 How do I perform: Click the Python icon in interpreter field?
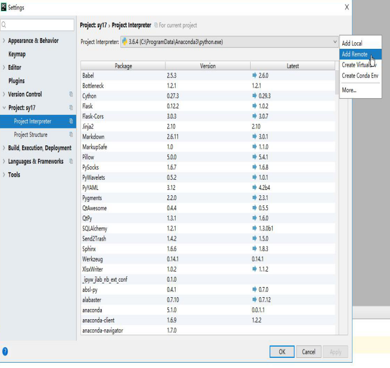point(124,42)
